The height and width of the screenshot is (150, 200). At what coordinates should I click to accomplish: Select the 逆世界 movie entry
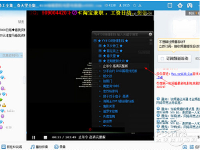pos(107,121)
